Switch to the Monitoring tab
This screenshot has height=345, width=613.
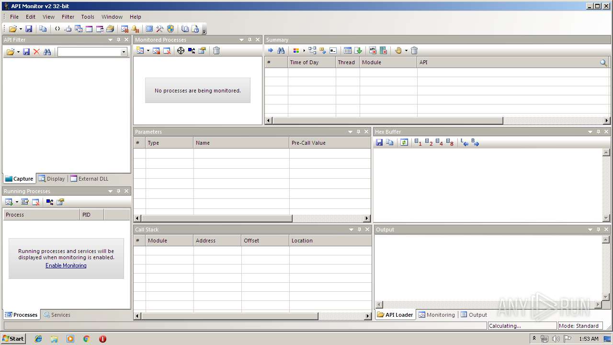436,315
